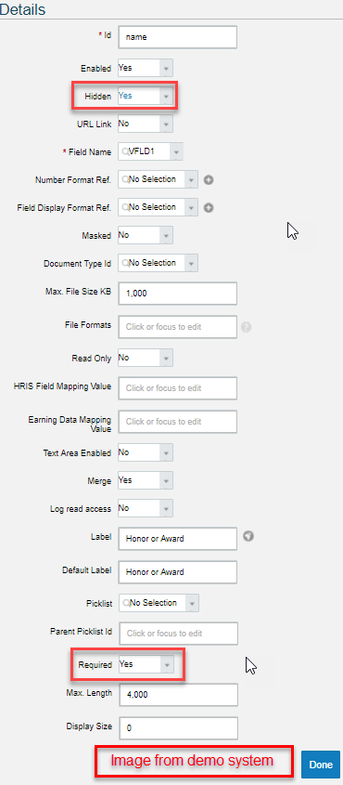Open the Picklist selection dropdown
The height and width of the screenshot is (785, 343).
(159, 603)
